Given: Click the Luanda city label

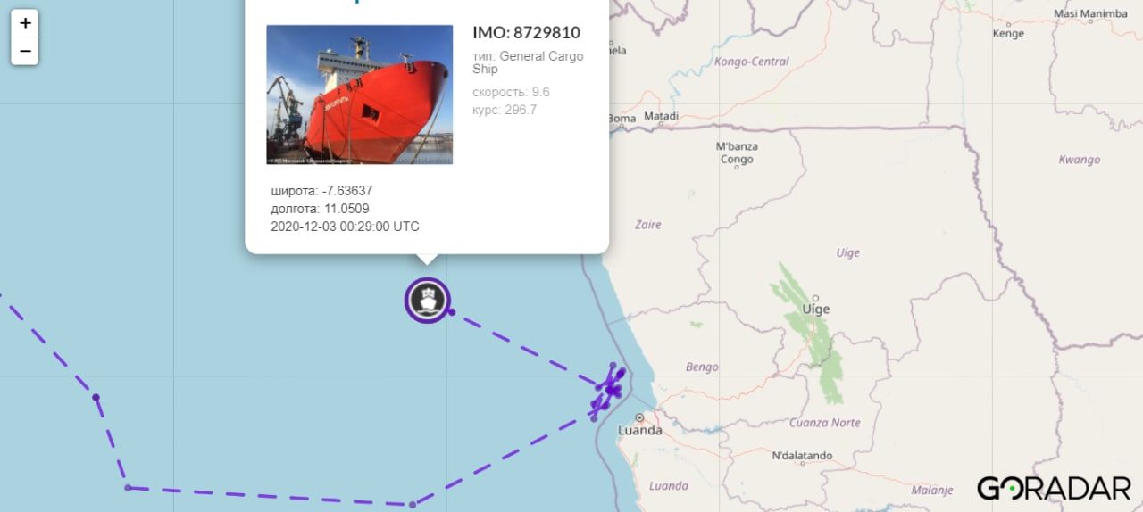Looking at the screenshot, I should pos(640,431).
